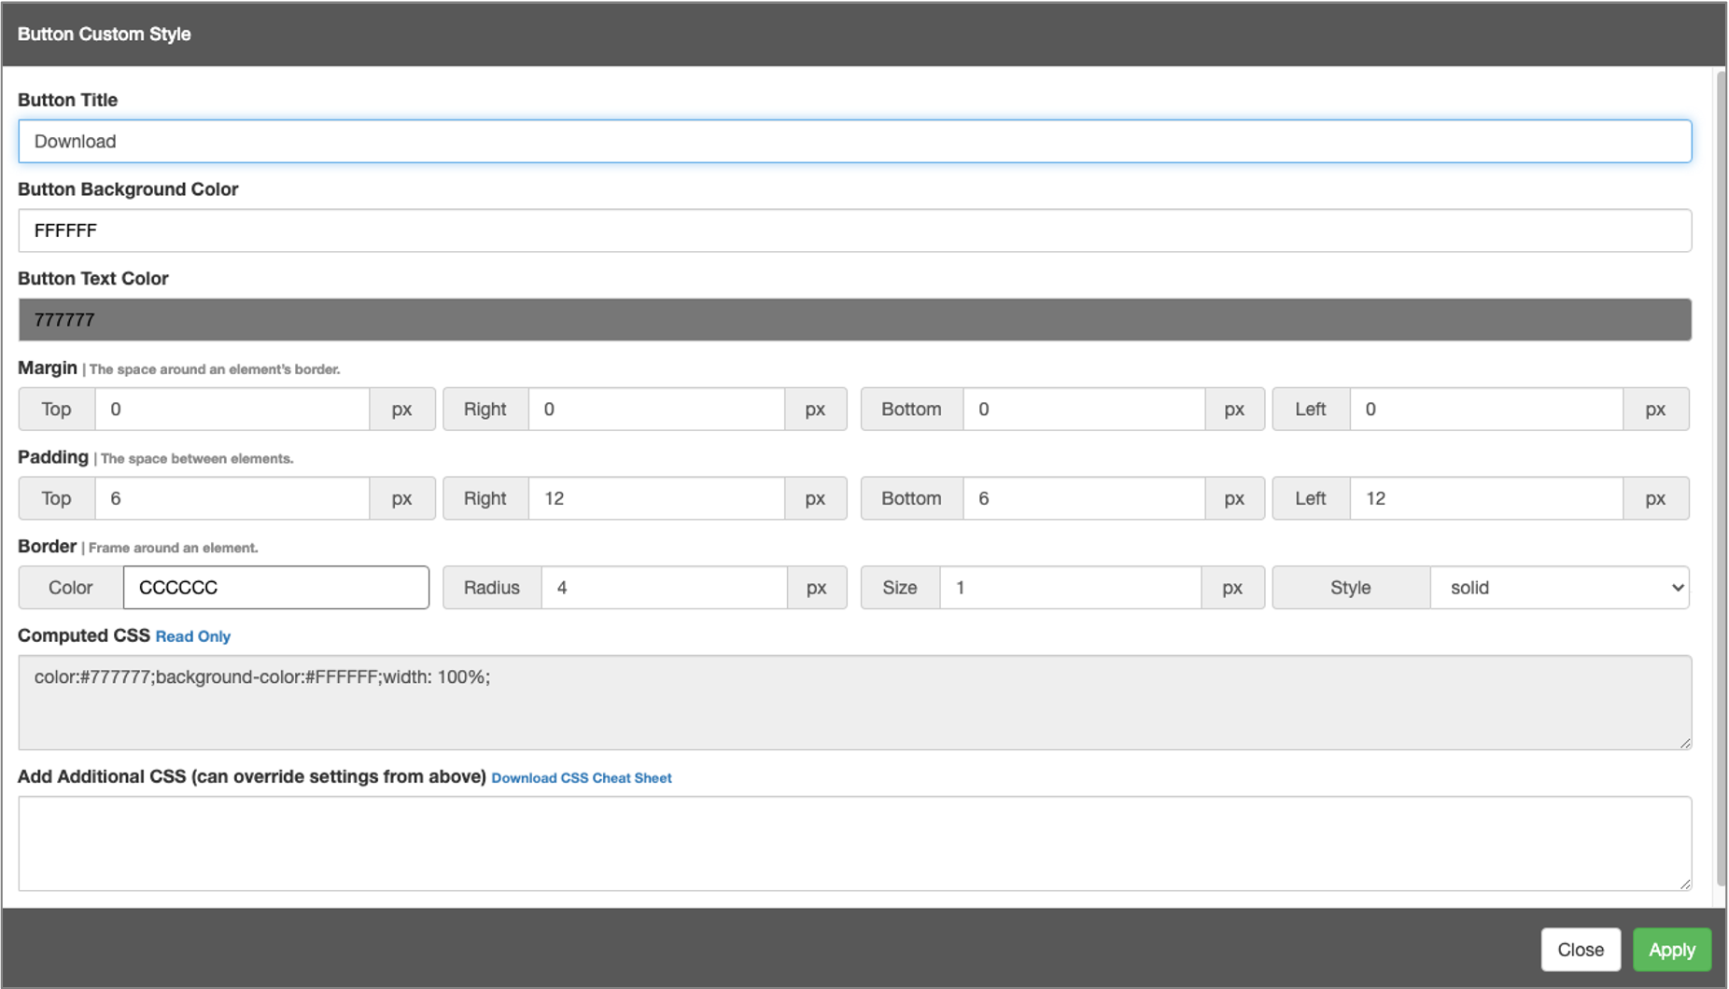Image resolution: width=1729 pixels, height=989 pixels.
Task: Click the Button Background Color field
Action: 854,230
